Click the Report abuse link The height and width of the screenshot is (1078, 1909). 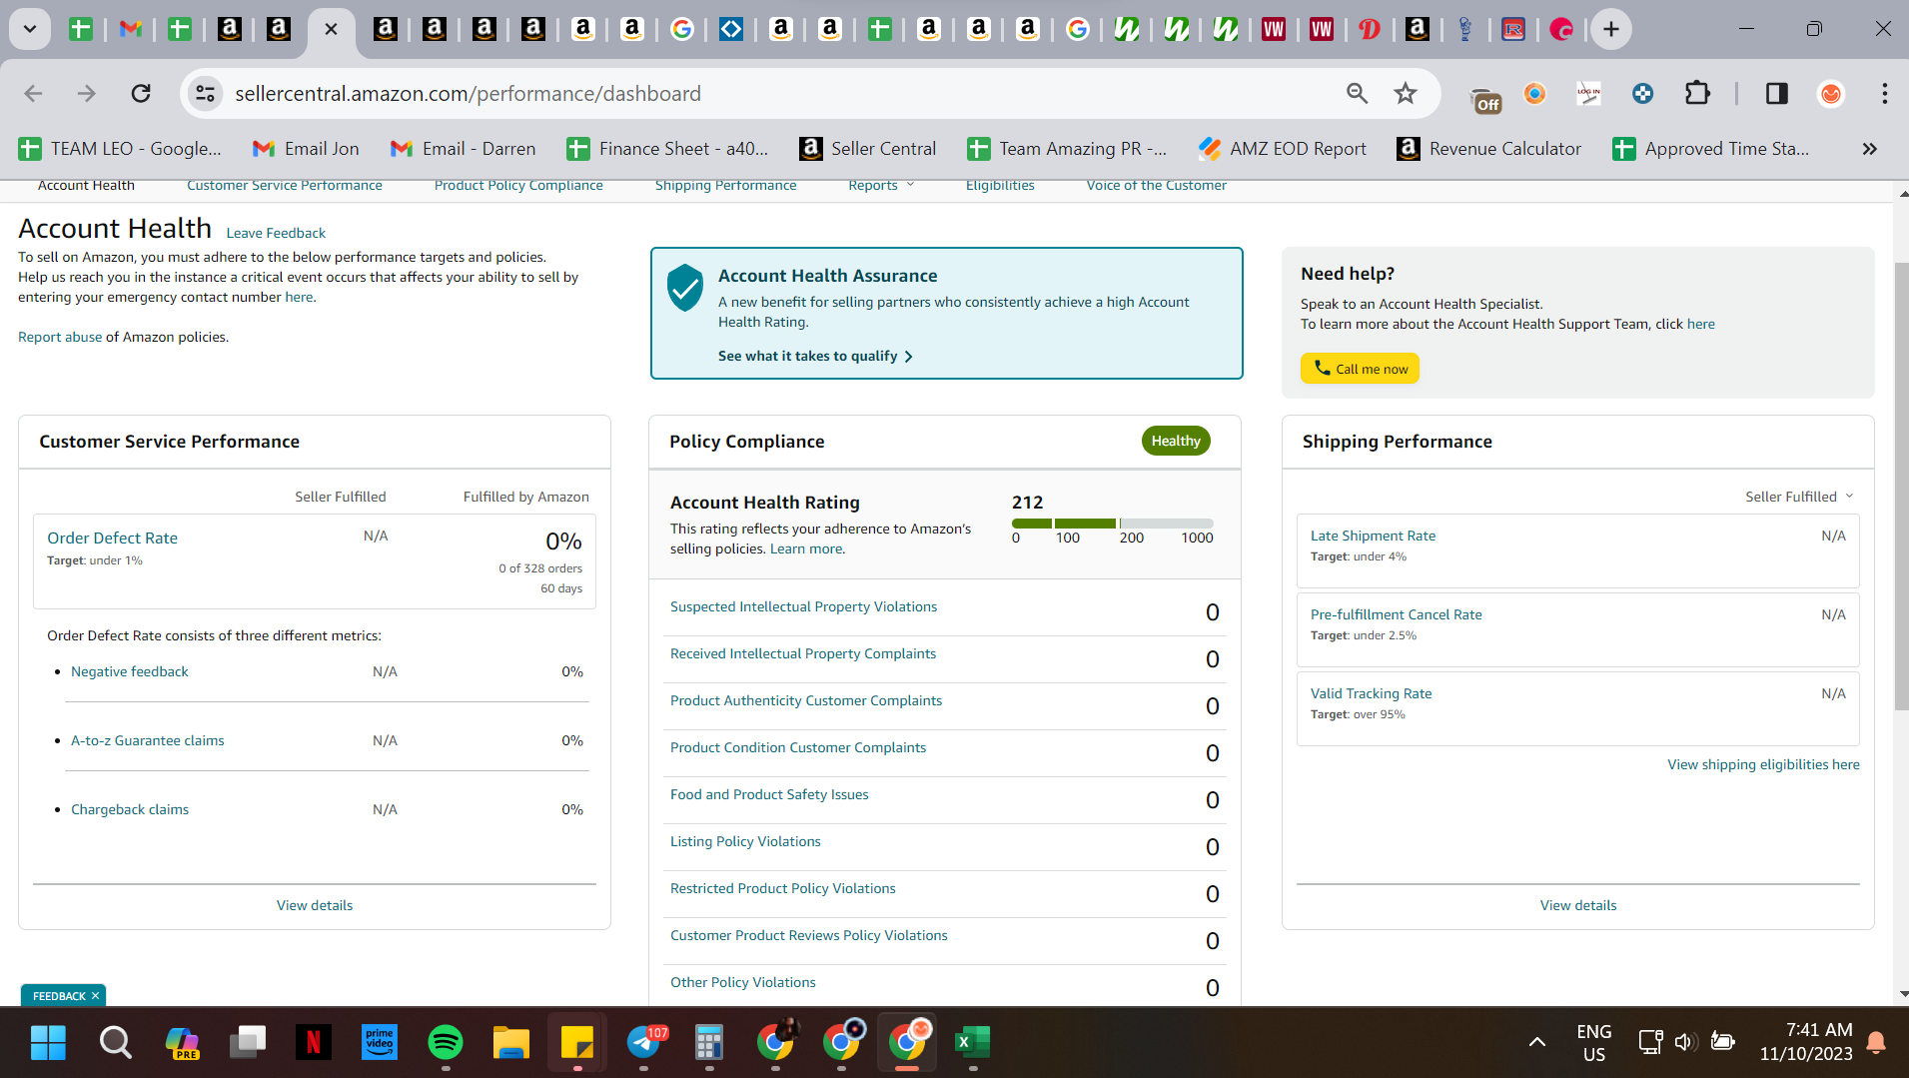(x=60, y=337)
